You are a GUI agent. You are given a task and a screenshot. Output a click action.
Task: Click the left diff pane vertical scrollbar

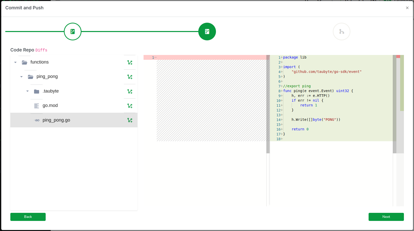(x=268, y=104)
